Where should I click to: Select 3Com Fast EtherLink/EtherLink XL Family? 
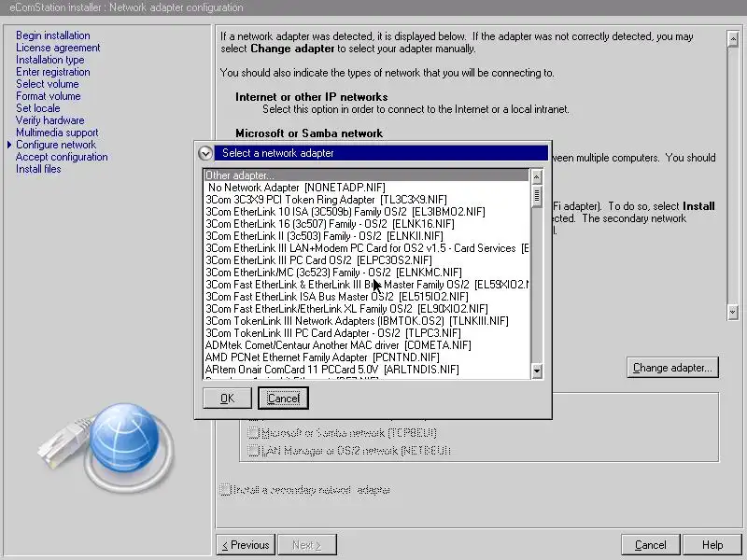(366, 309)
